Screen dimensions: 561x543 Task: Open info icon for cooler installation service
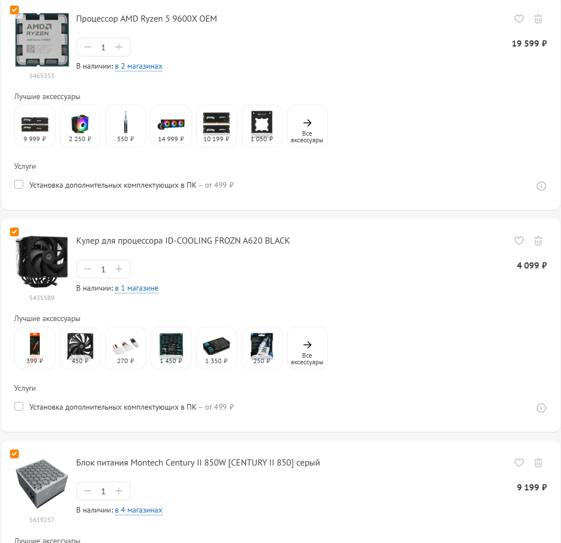541,408
